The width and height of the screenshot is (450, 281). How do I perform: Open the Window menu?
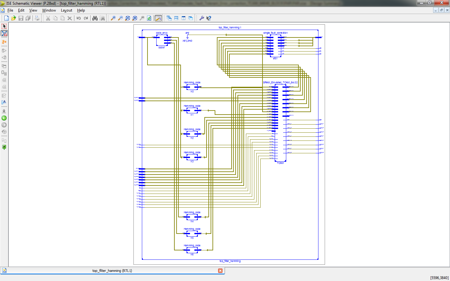click(x=49, y=10)
